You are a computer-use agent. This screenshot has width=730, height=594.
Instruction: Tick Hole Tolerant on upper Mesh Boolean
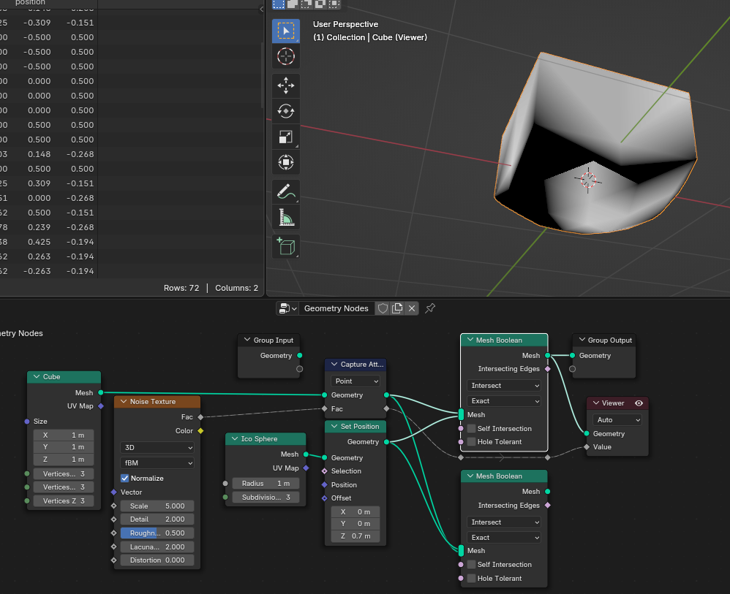(471, 442)
